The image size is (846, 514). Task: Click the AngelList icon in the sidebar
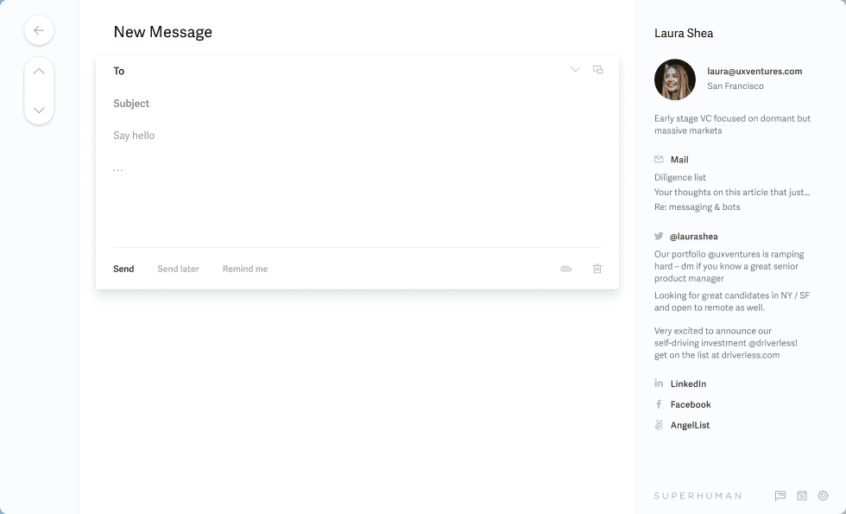tap(658, 425)
